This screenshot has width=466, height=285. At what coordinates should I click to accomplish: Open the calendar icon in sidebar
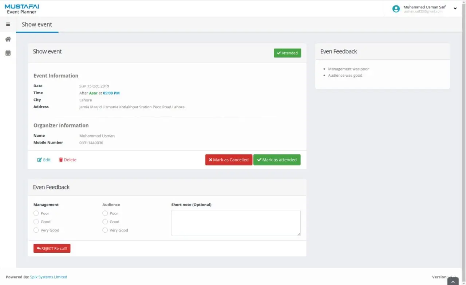click(8, 53)
